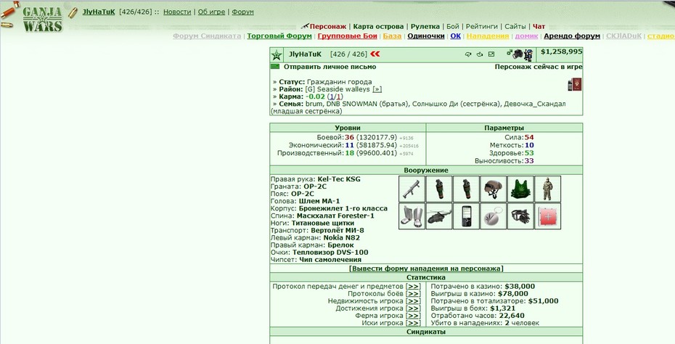The width and height of the screenshot is (675, 344).
Task: Open the Seaside walleys district arrow link
Action: tap(377, 89)
